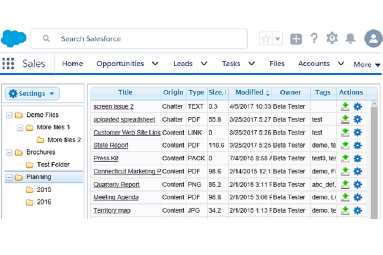Select the More files 1 folder
The height and width of the screenshot is (255, 383).
53,127
